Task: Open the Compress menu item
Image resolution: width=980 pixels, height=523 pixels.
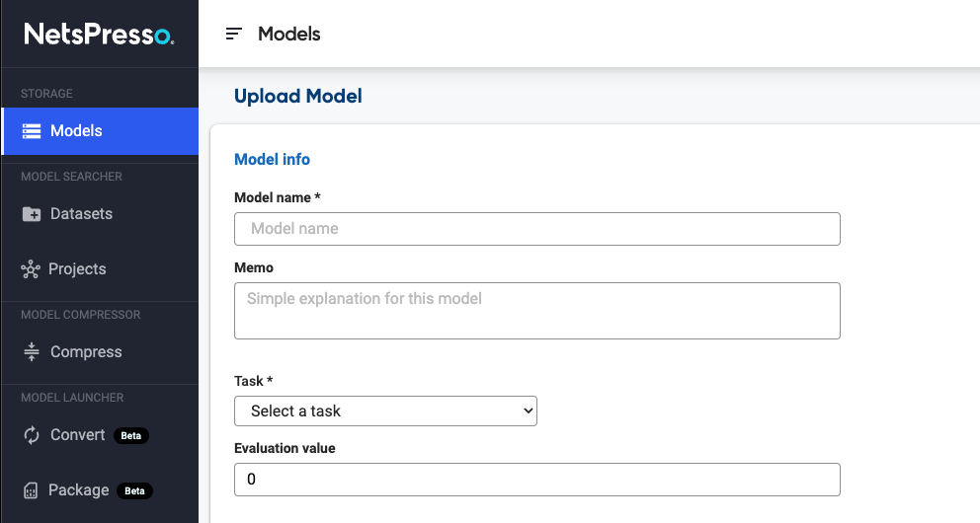Action: [x=86, y=352]
